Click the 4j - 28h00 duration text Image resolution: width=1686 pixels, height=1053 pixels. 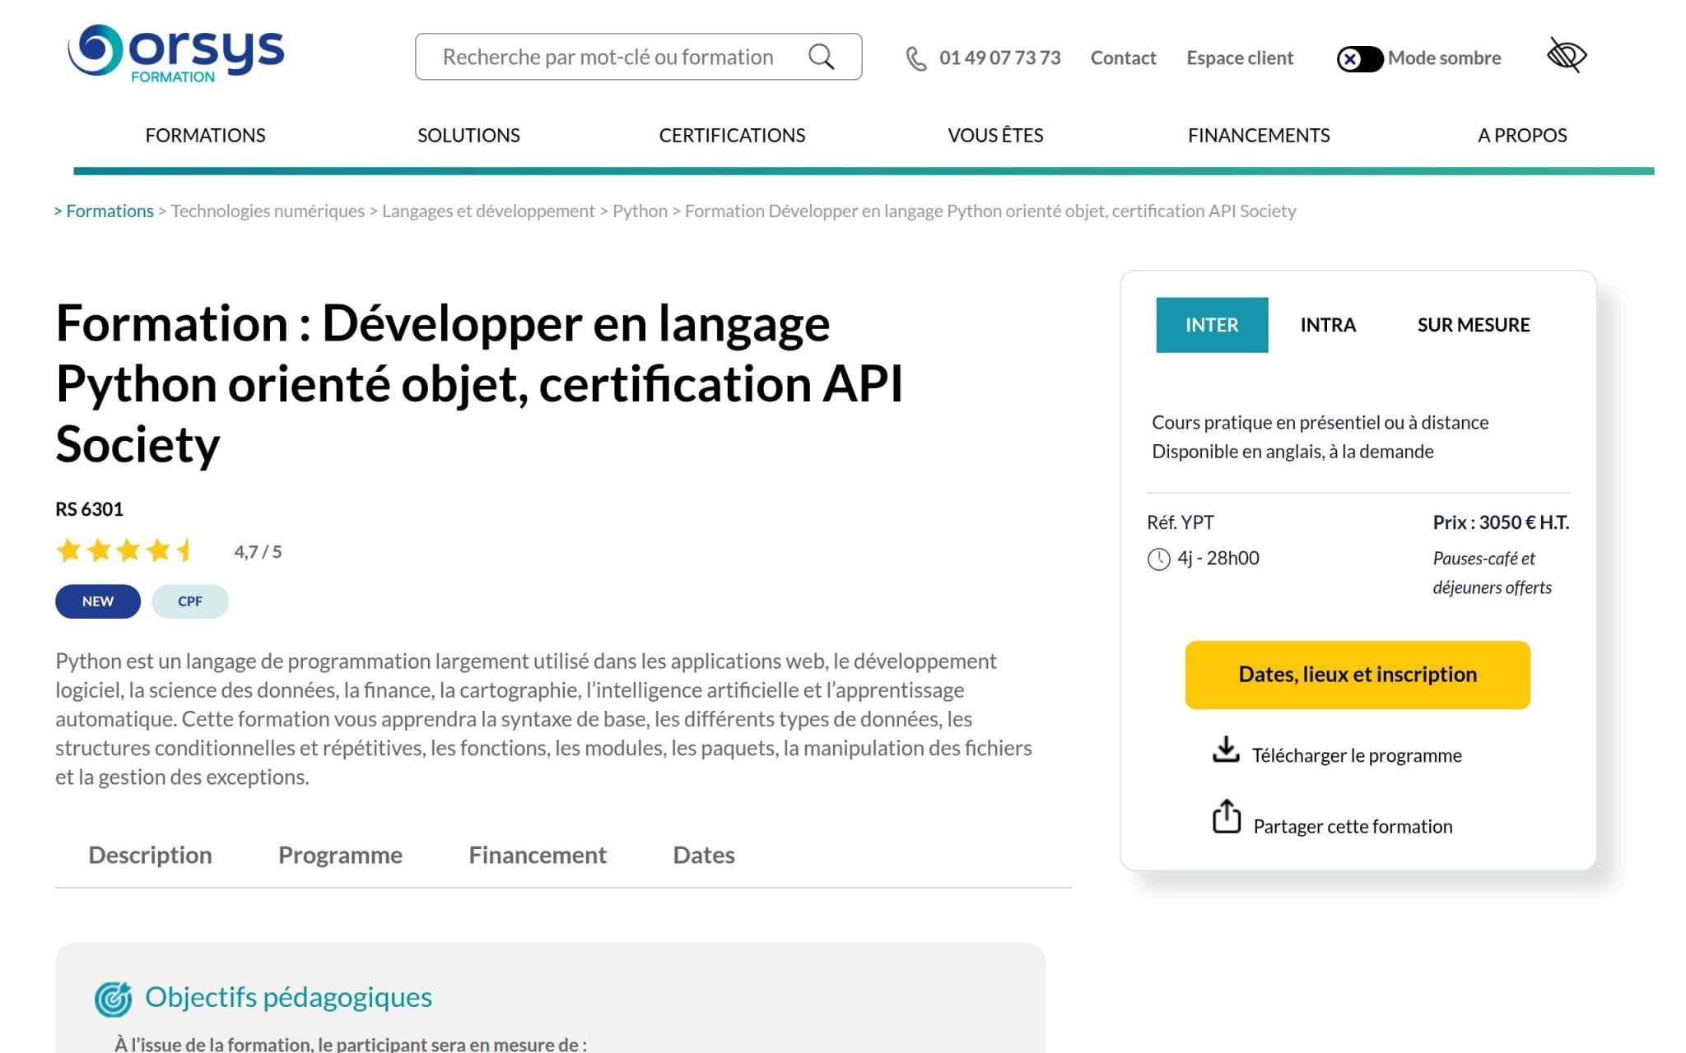point(1218,558)
